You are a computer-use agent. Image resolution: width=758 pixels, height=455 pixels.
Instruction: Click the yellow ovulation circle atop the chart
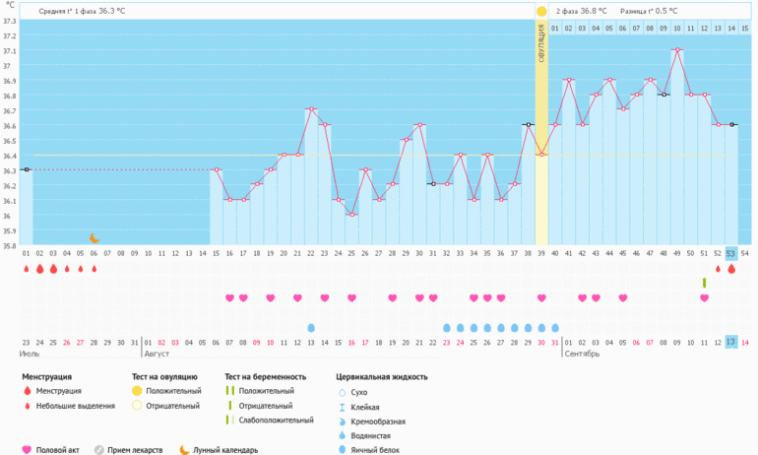click(x=541, y=11)
